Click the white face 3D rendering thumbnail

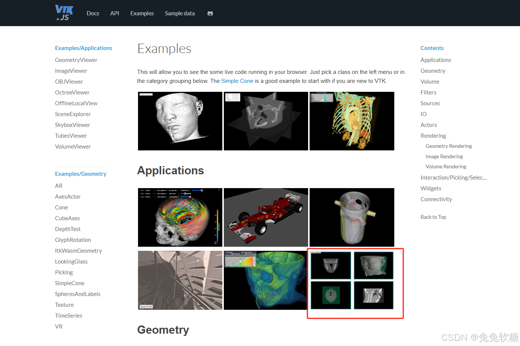pyautogui.click(x=180, y=121)
